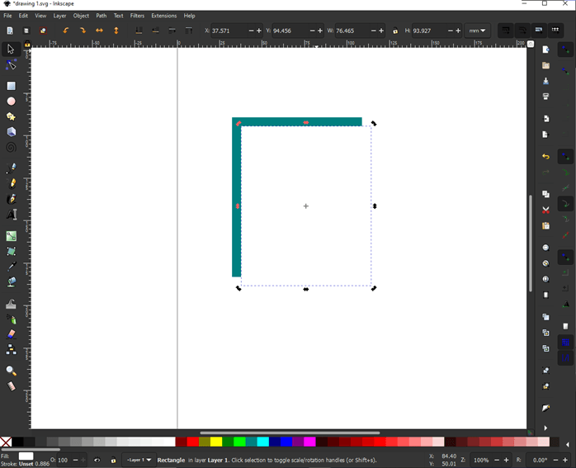Select the Pencil freehand tool
The width and height of the screenshot is (576, 468).
coord(11,183)
